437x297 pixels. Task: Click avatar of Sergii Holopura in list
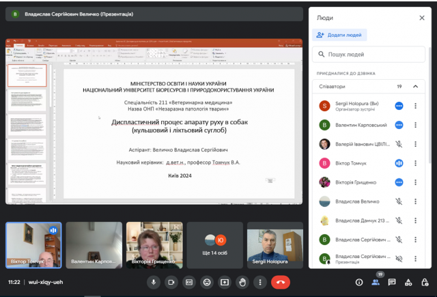click(x=324, y=106)
